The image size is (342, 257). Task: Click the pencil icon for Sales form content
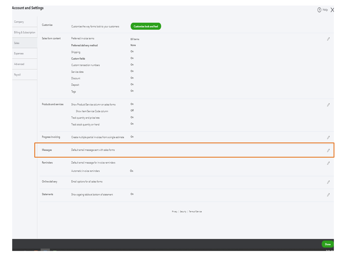328,39
